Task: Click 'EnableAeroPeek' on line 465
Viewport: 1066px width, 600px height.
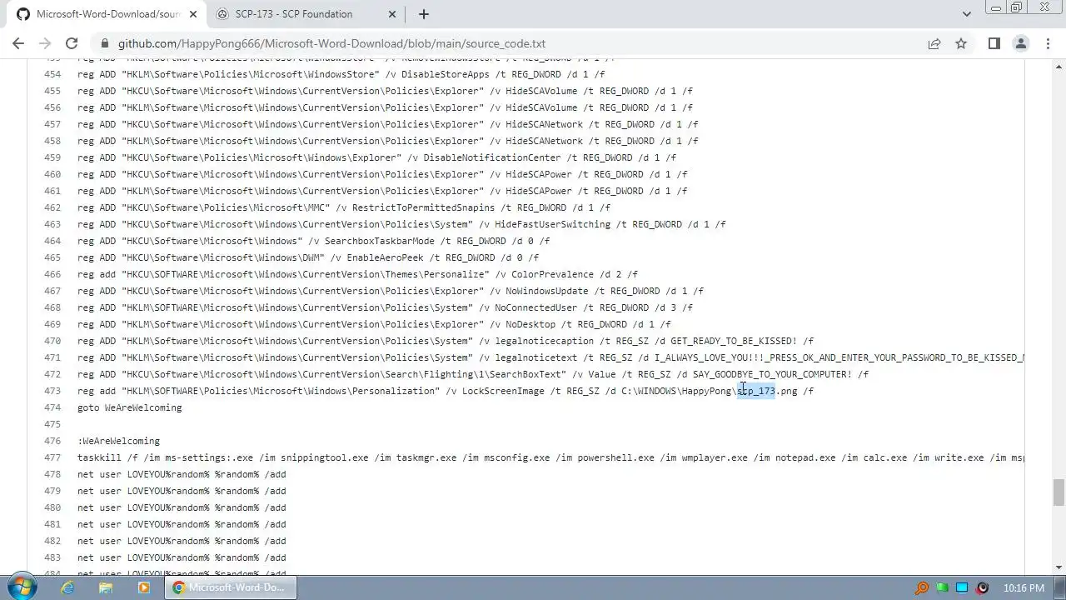Action: (385, 257)
